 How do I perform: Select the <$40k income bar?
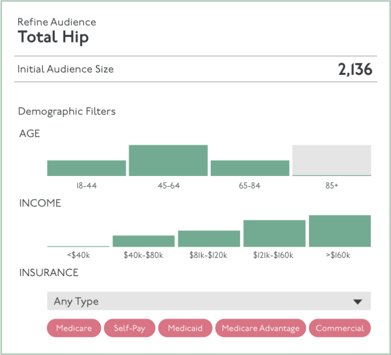coord(78,246)
